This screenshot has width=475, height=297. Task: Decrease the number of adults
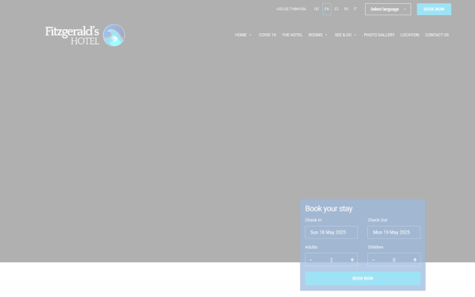click(310, 260)
